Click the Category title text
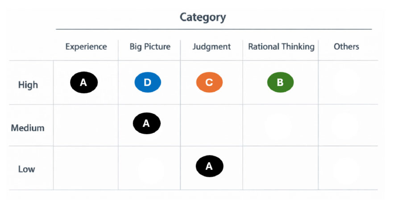This screenshot has width=398, height=212. (x=203, y=17)
